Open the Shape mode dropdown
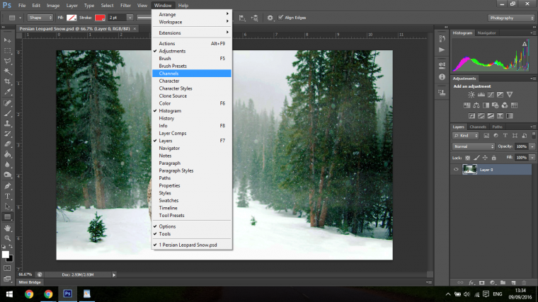 tap(40, 18)
